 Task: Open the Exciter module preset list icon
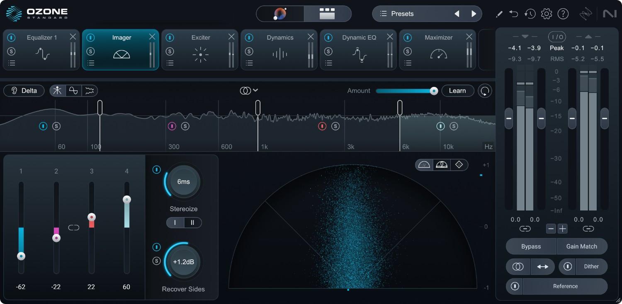click(170, 63)
